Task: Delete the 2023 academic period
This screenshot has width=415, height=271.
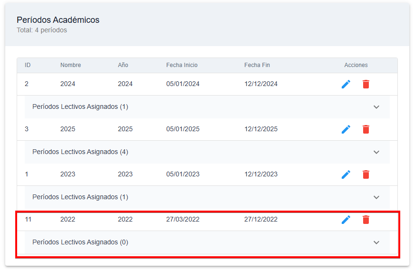Action: pyautogui.click(x=366, y=175)
